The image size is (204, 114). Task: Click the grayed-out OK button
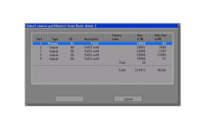click(x=69, y=99)
